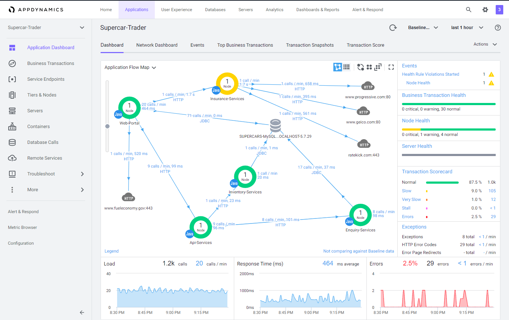Switch to Top Business Transactions tab
The height and width of the screenshot is (320, 509).
245,45
